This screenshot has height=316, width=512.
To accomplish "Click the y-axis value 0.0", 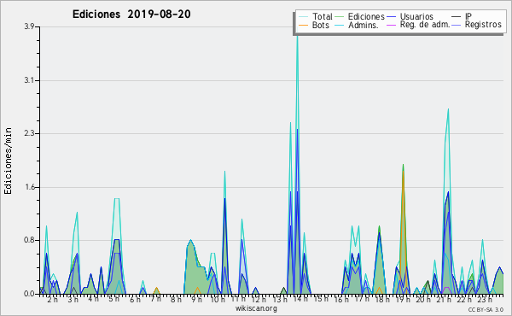I will (x=29, y=294).
